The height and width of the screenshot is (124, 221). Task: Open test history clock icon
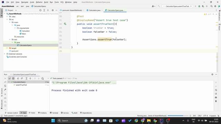pyautogui.click(x=42, y=79)
